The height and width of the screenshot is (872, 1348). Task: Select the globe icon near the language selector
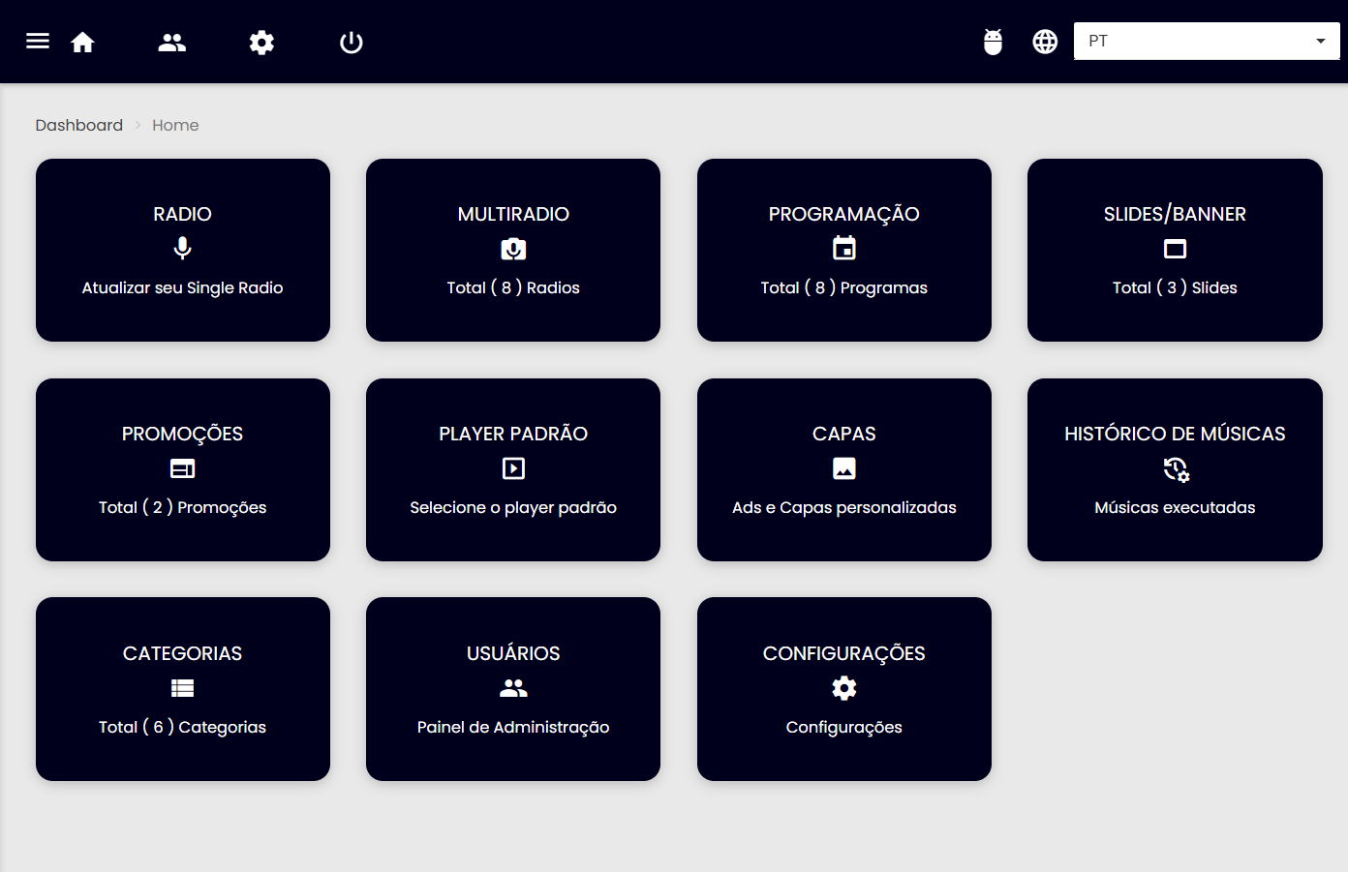[x=1045, y=41]
